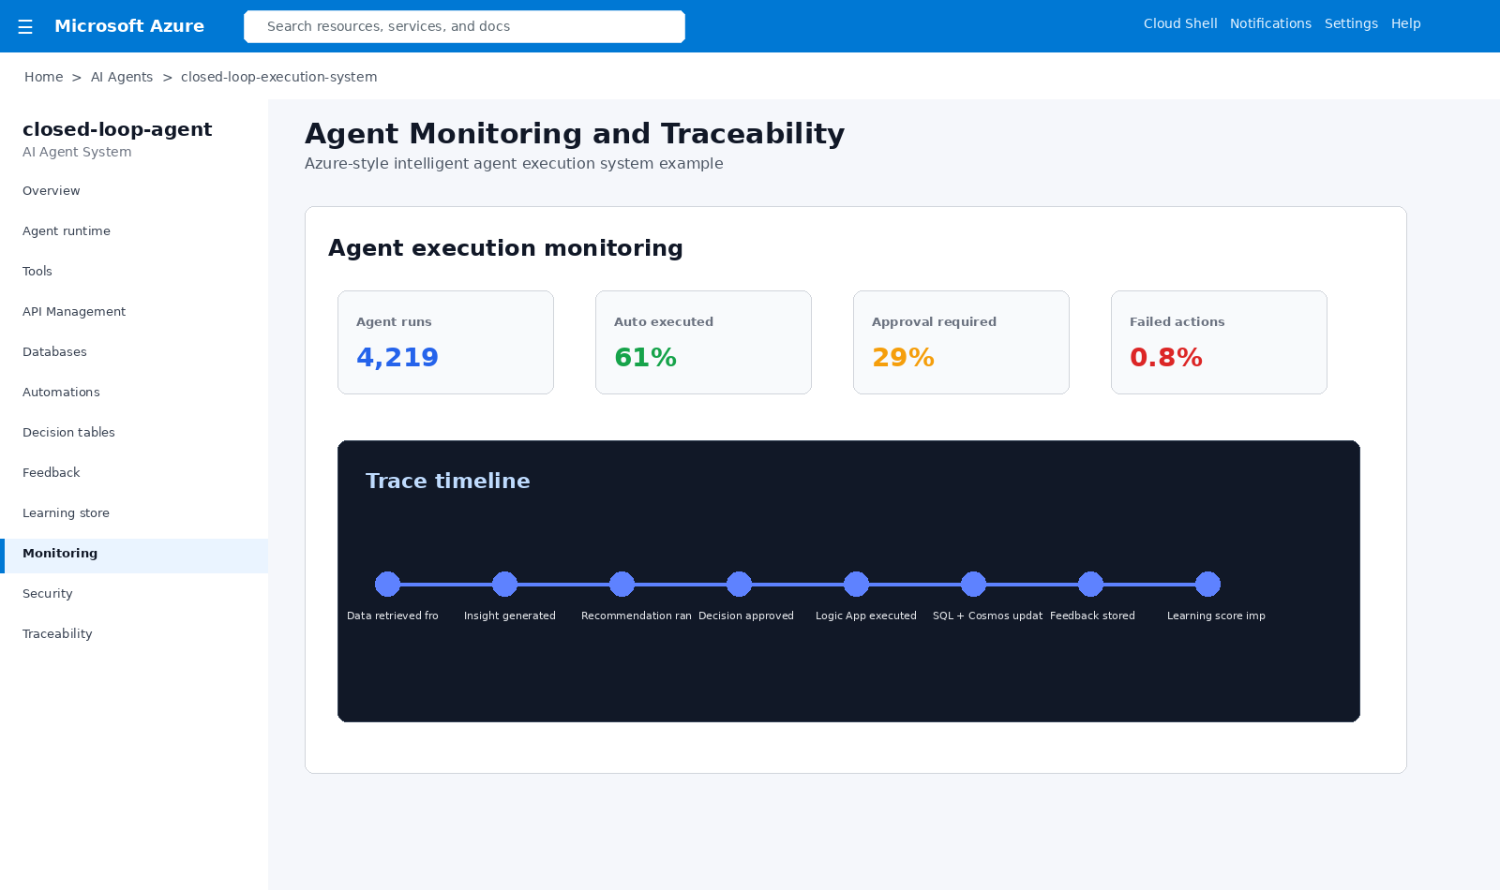The image size is (1500, 890).
Task: Click the Feedback stored label text
Action: (x=1092, y=616)
